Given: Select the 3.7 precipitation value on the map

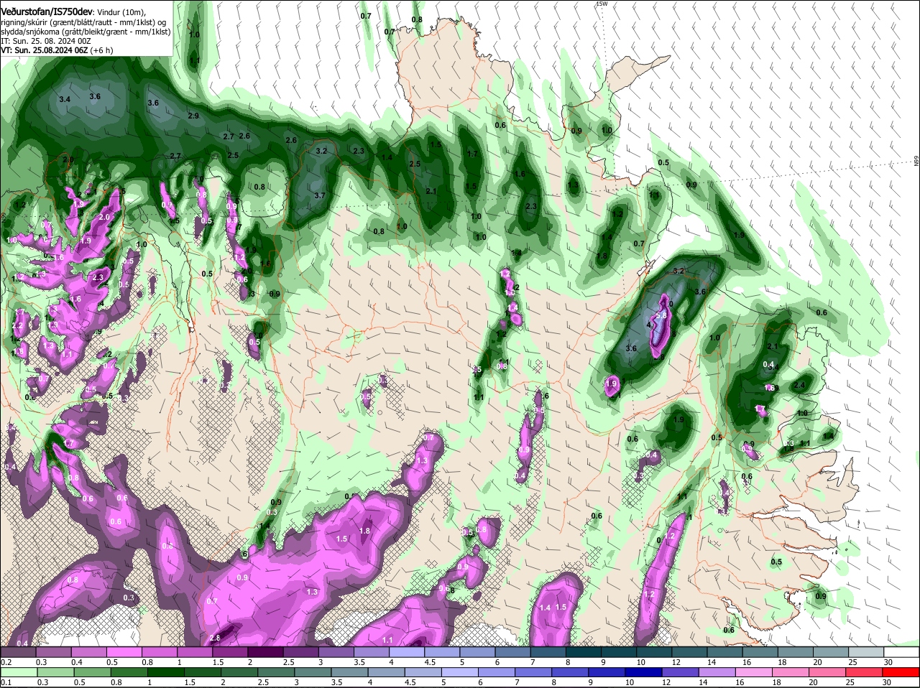Looking at the screenshot, I should tap(320, 195).
